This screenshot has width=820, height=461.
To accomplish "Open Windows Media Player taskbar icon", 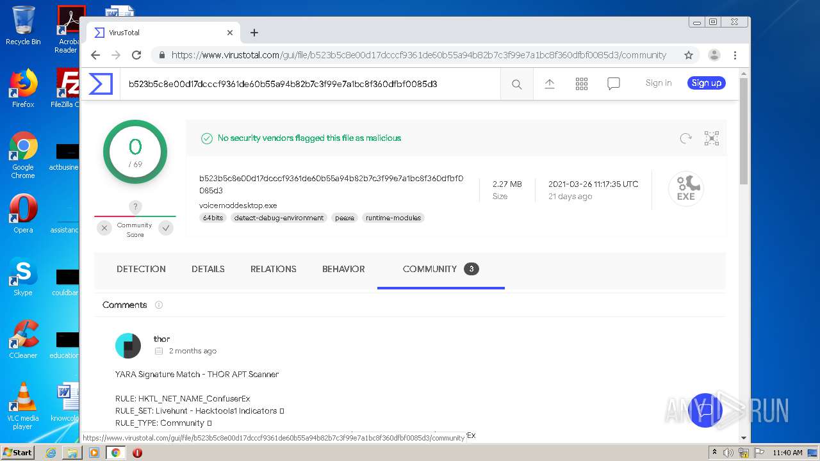I will click(x=94, y=453).
